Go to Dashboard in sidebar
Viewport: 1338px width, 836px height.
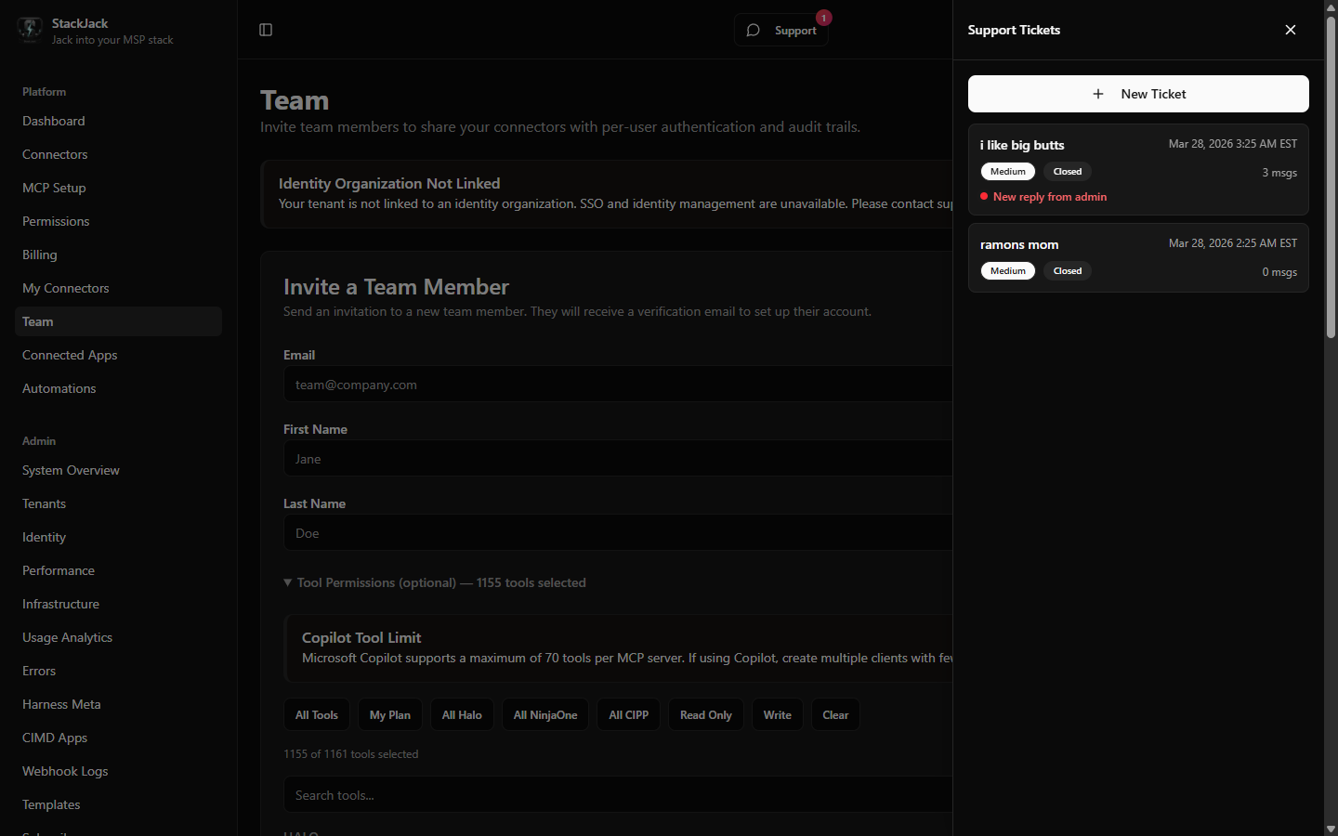point(118,121)
